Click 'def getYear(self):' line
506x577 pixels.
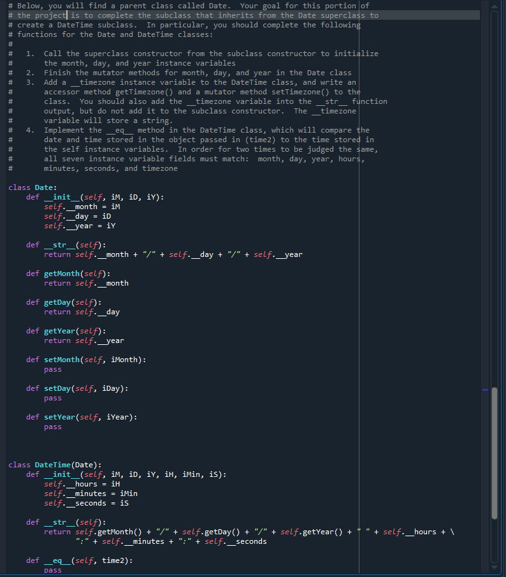click(x=66, y=331)
